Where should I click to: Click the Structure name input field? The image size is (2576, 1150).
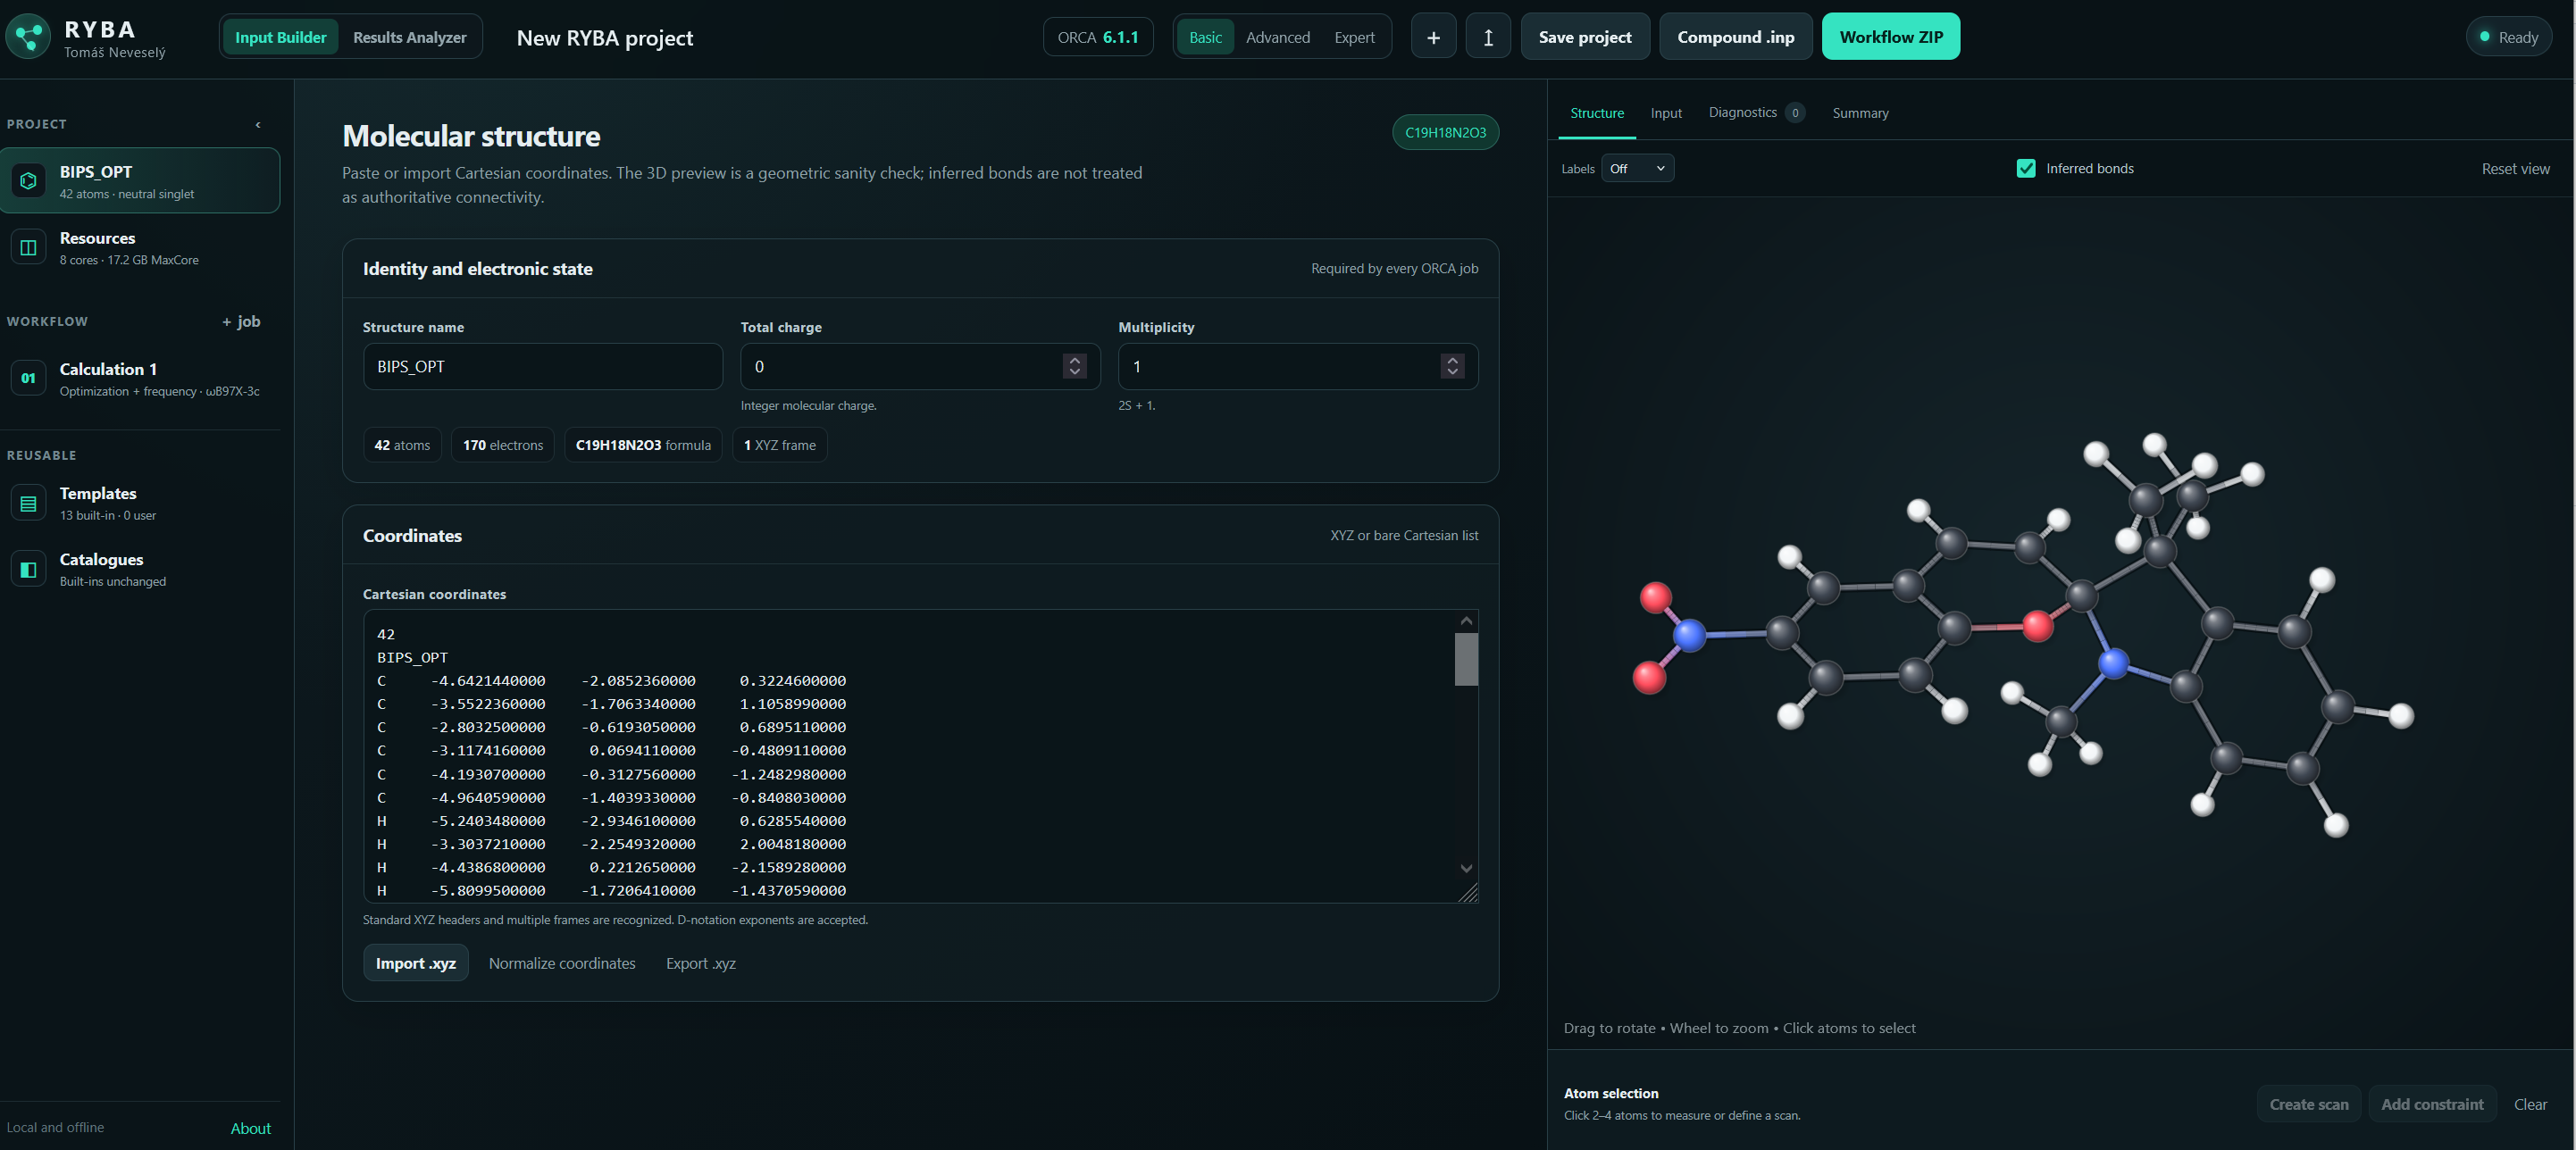tap(542, 366)
